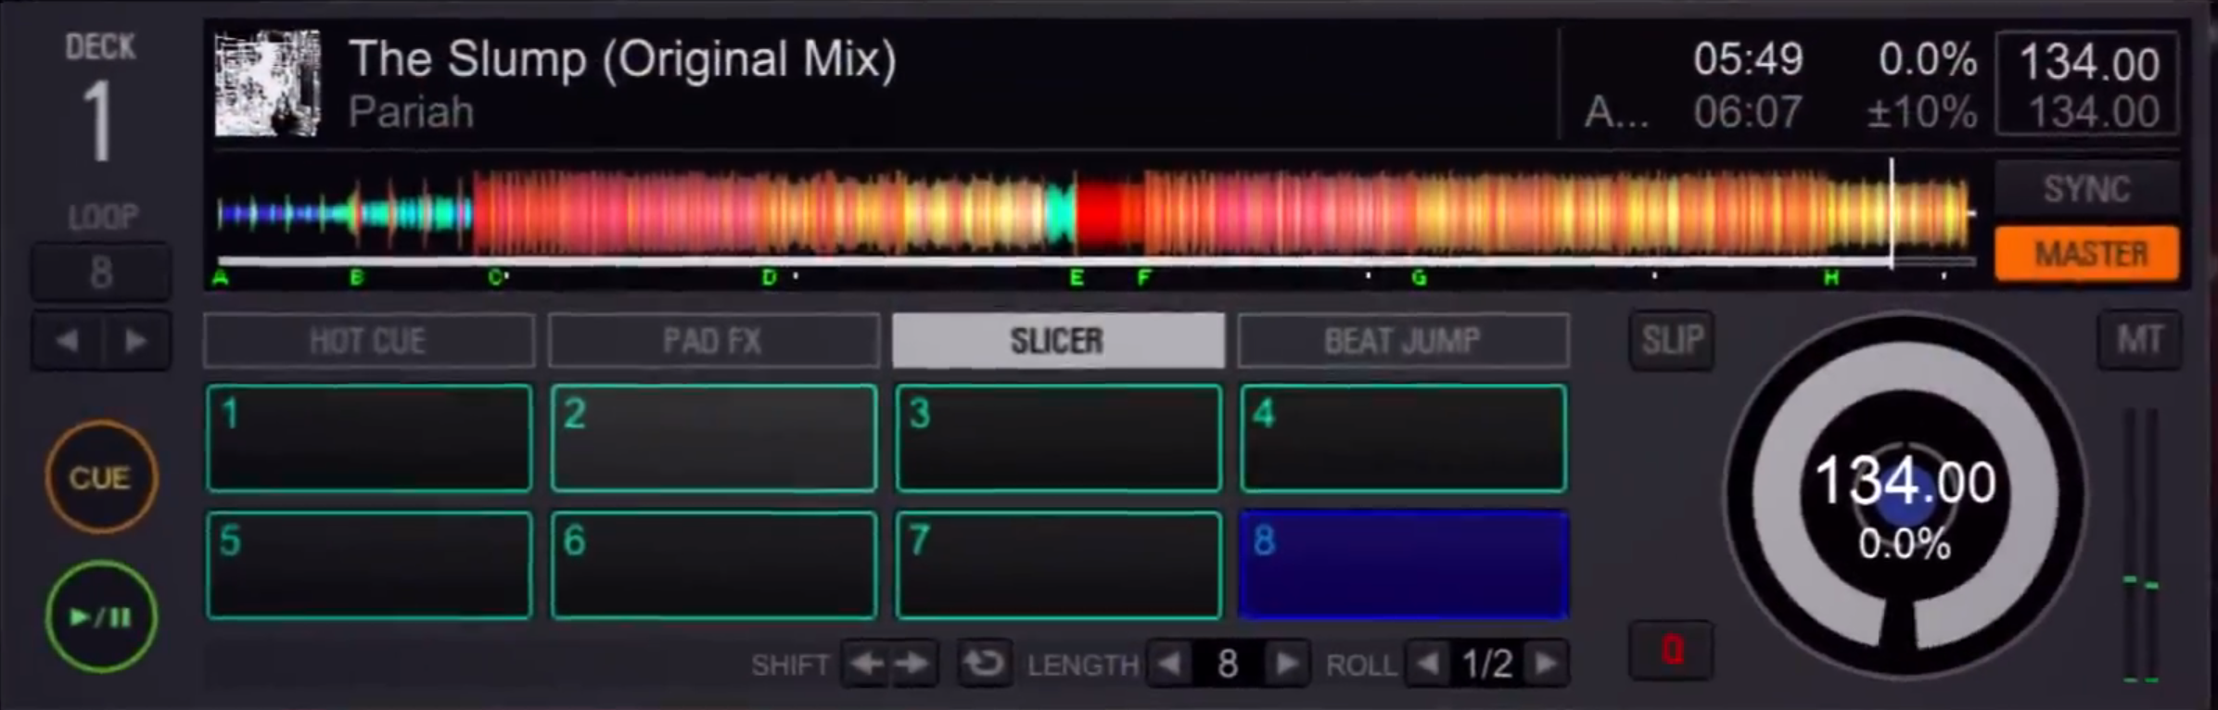
Task: Click the orange MASTER button
Action: click(2086, 253)
